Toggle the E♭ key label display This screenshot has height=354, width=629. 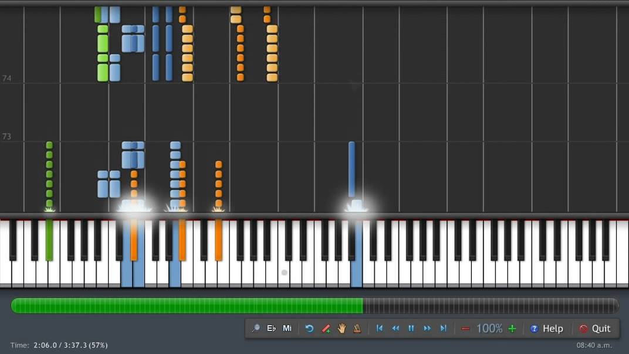pos(271,328)
